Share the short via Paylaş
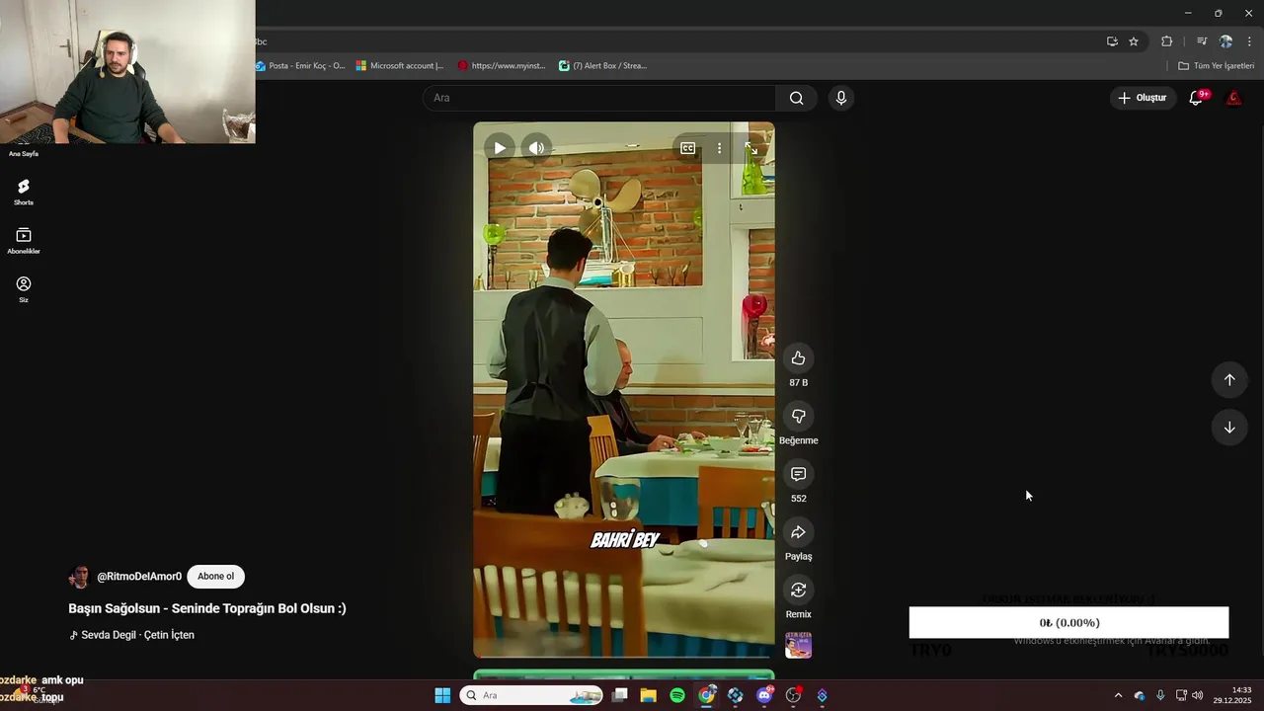The image size is (1264, 711). pos(799,532)
